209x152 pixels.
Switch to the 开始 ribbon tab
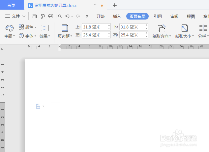pos(100,16)
